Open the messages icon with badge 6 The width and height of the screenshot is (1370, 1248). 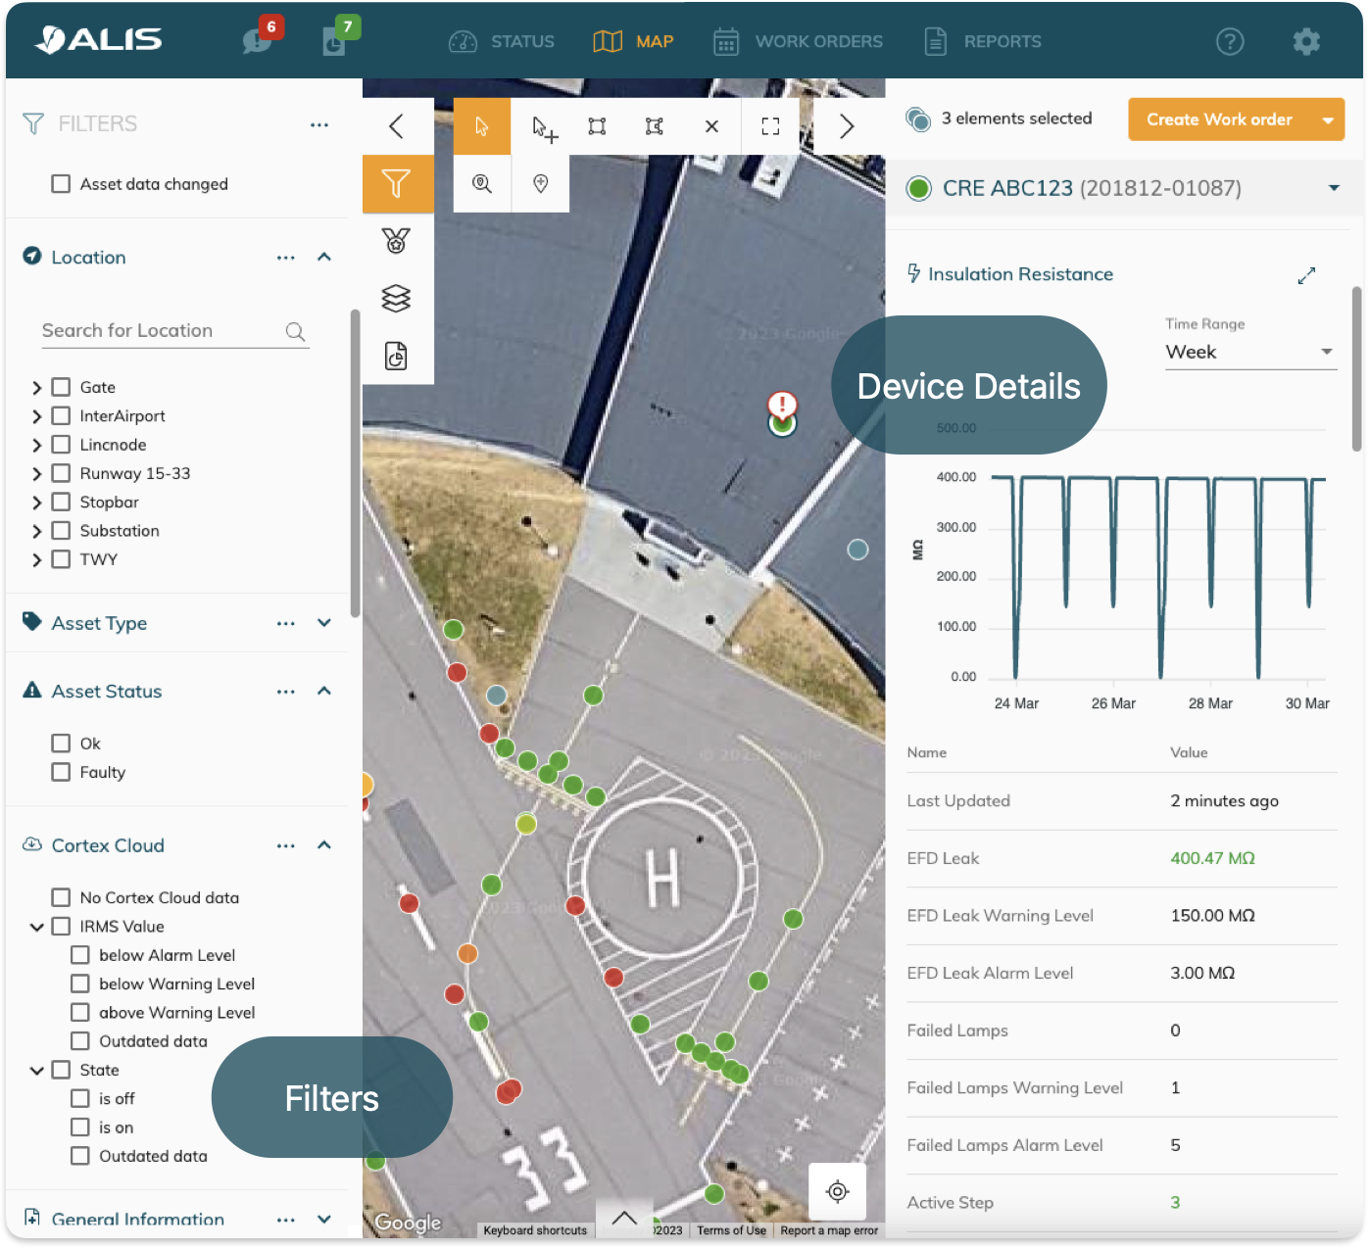click(257, 41)
